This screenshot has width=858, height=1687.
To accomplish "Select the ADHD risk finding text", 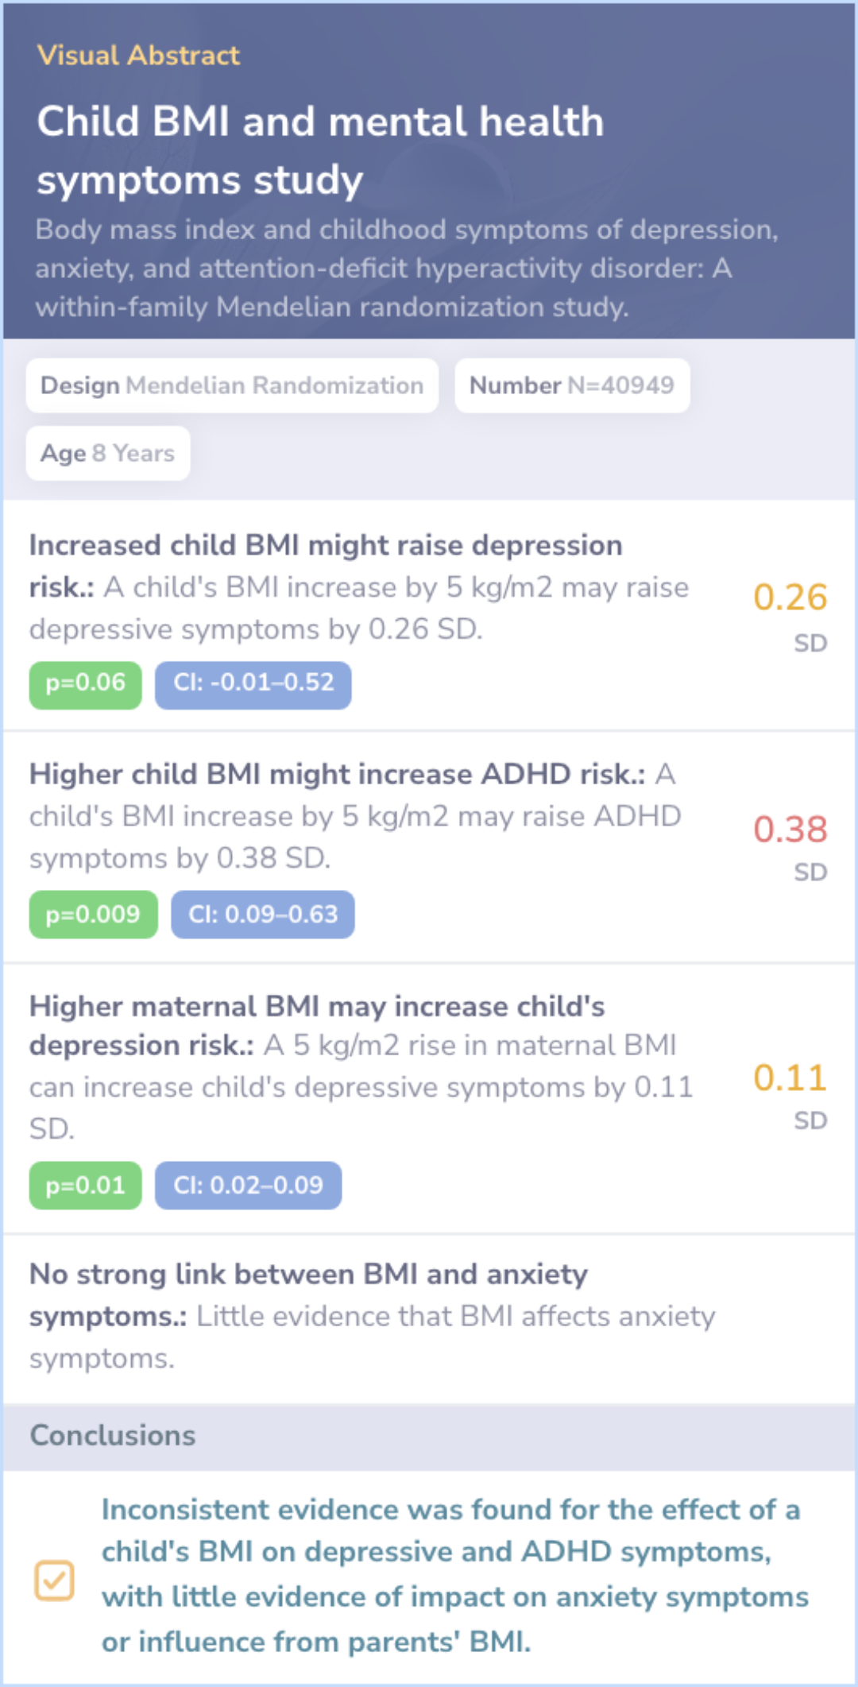I will (x=355, y=816).
